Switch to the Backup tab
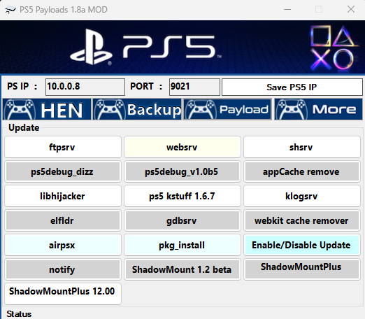 point(137,109)
